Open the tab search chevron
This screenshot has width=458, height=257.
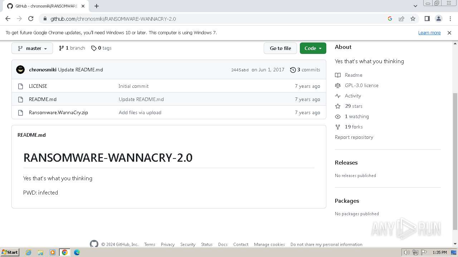[415, 6]
